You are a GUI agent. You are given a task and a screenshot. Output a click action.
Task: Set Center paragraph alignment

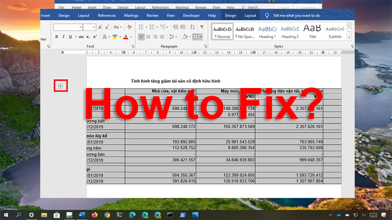[x=148, y=37]
